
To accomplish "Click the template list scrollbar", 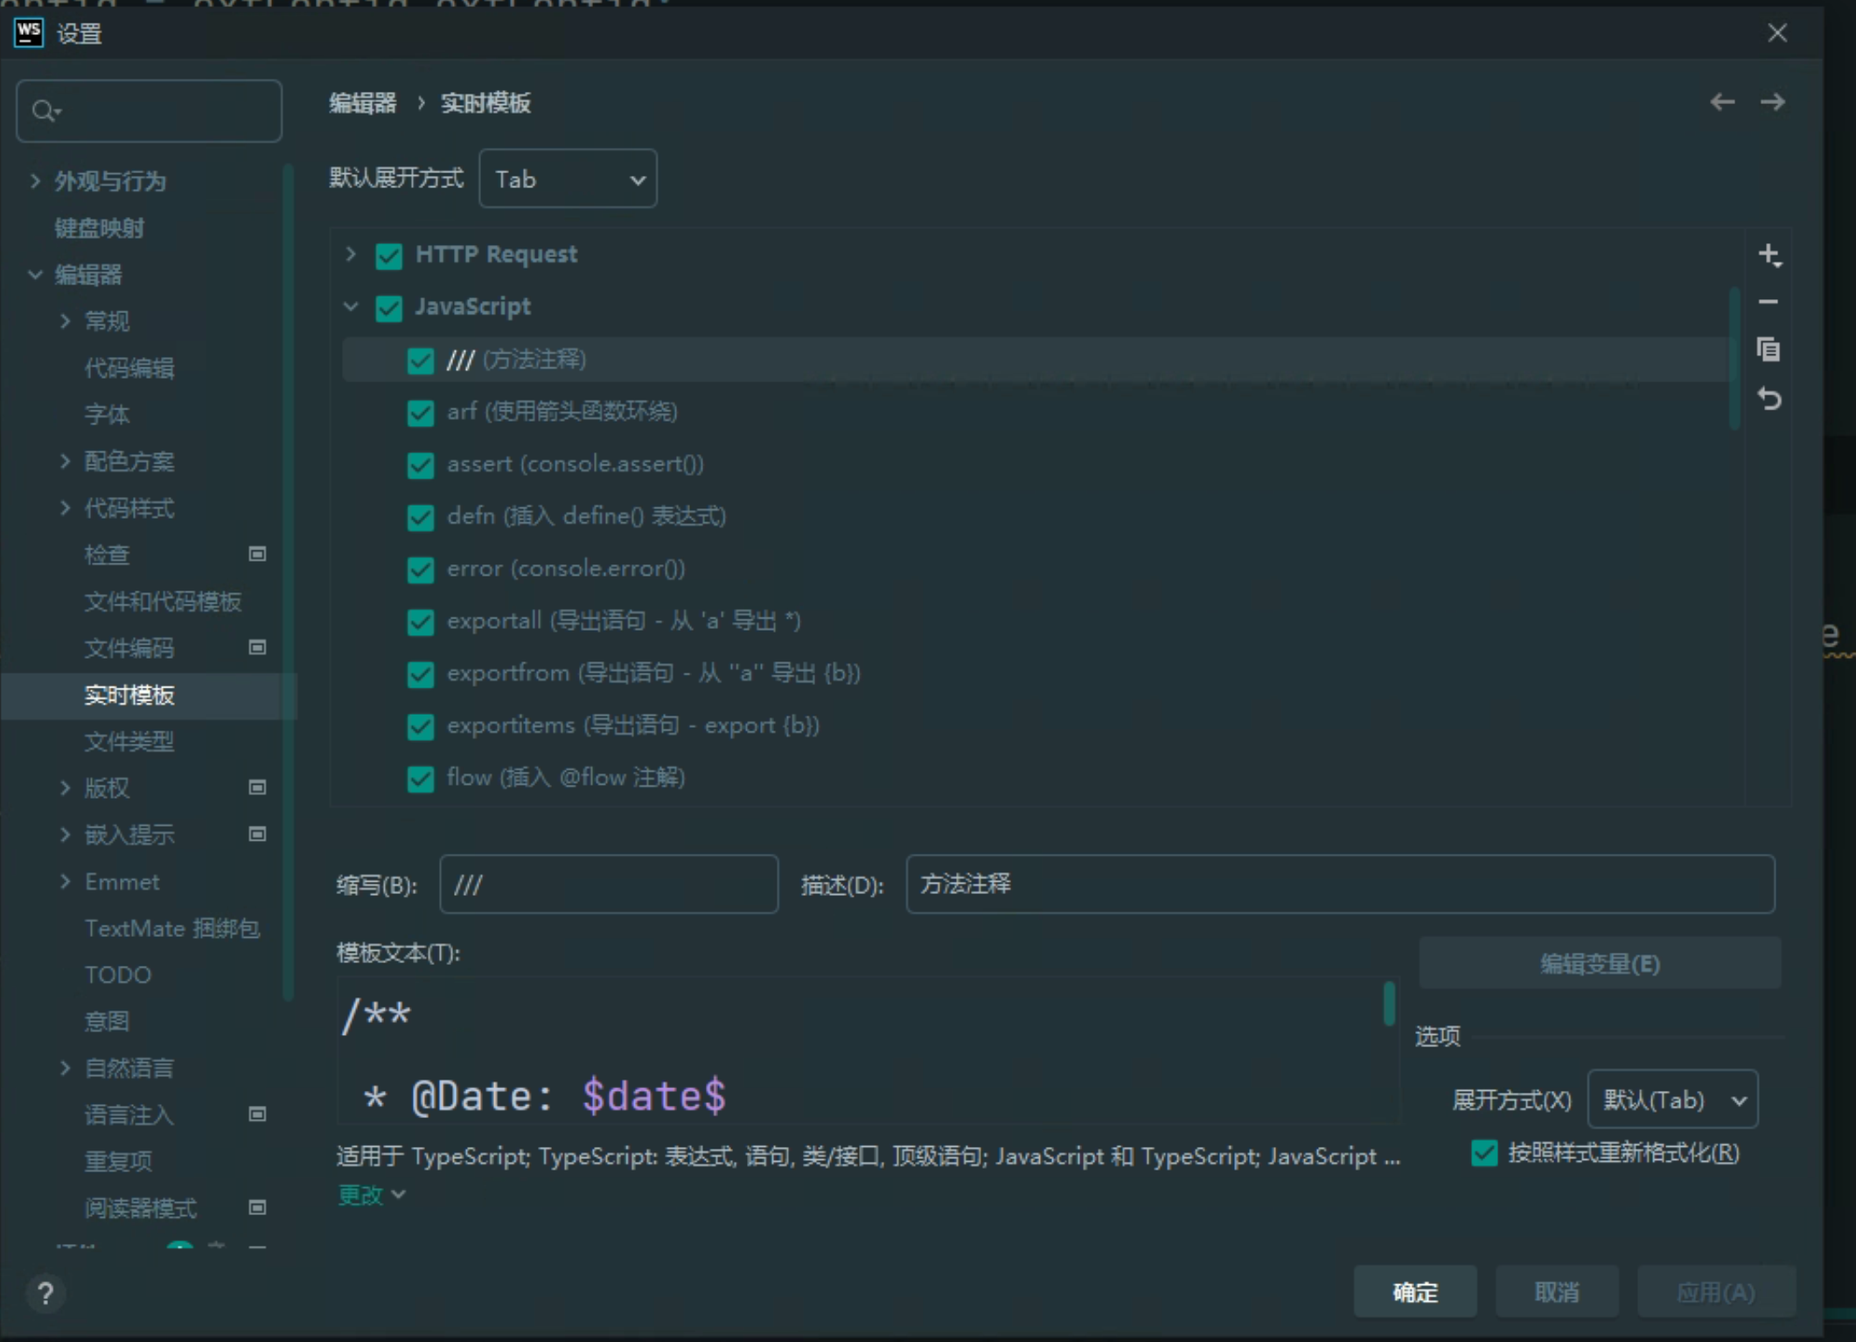I will (1734, 359).
